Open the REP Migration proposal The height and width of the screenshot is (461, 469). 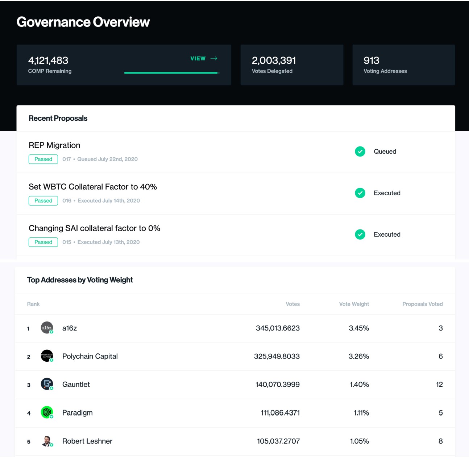[54, 145]
